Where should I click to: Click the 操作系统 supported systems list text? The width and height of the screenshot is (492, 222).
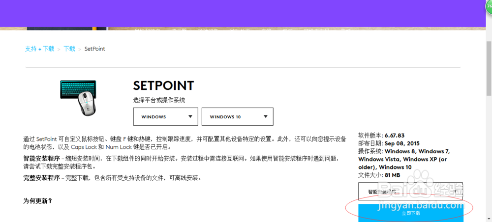point(404,159)
